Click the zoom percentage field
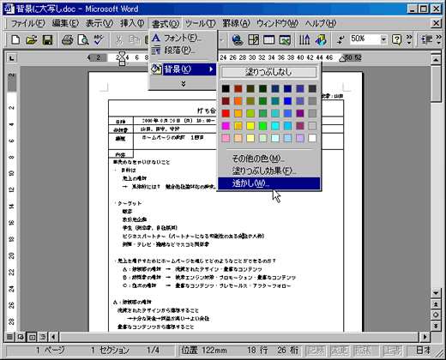 coord(365,39)
